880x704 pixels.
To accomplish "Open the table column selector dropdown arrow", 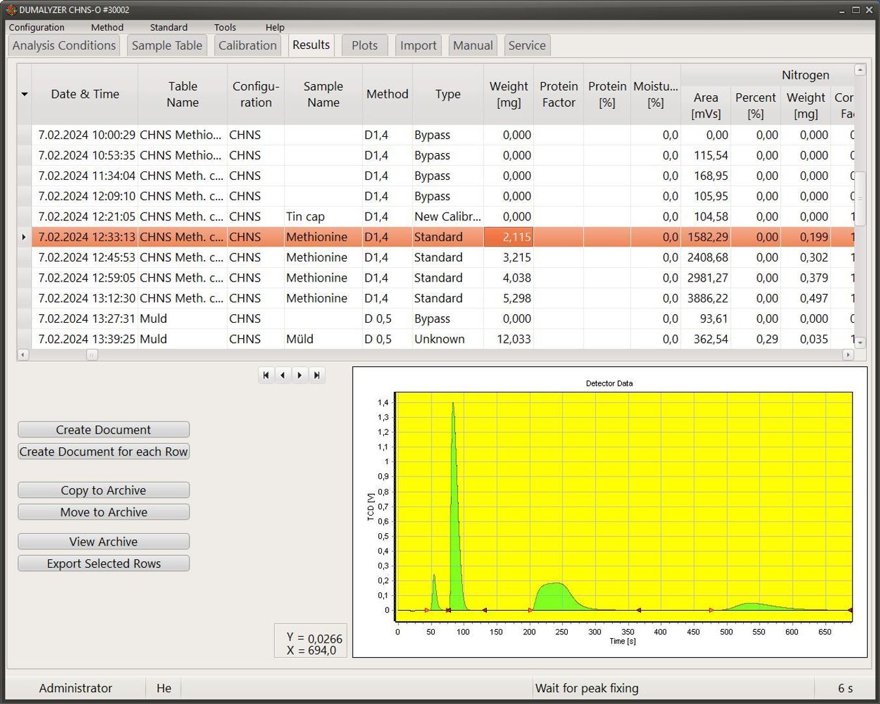I will coord(24,95).
